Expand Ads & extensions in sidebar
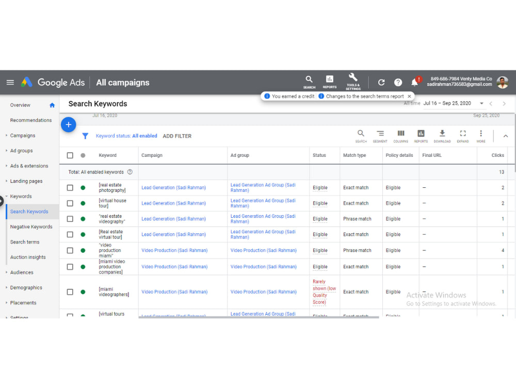 [x=6, y=166]
